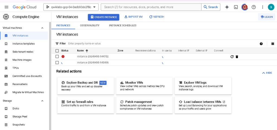277x130 pixels.
Task: Open the Explore Backup and DR card
Action: [86, 86]
